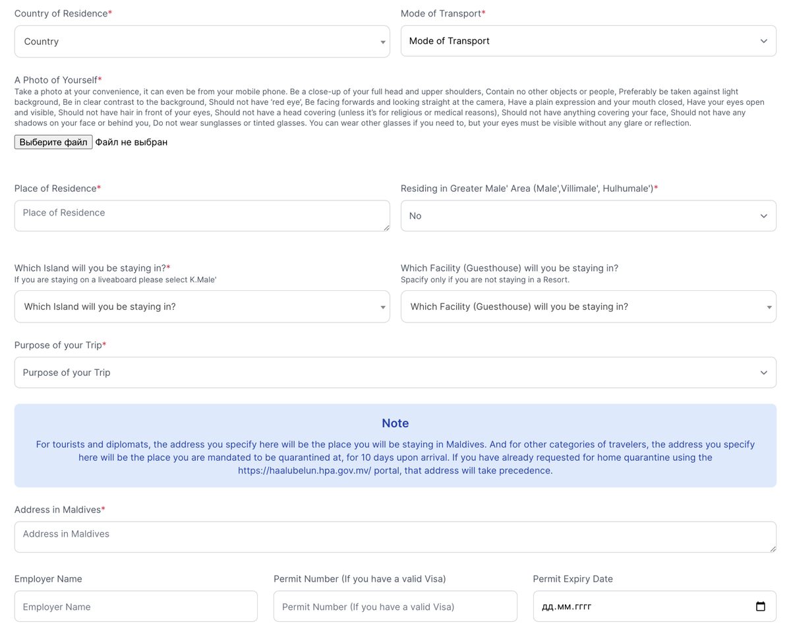This screenshot has width=791, height=637.
Task: Select the month segment мм of the expiry date
Action: [x=565, y=607]
